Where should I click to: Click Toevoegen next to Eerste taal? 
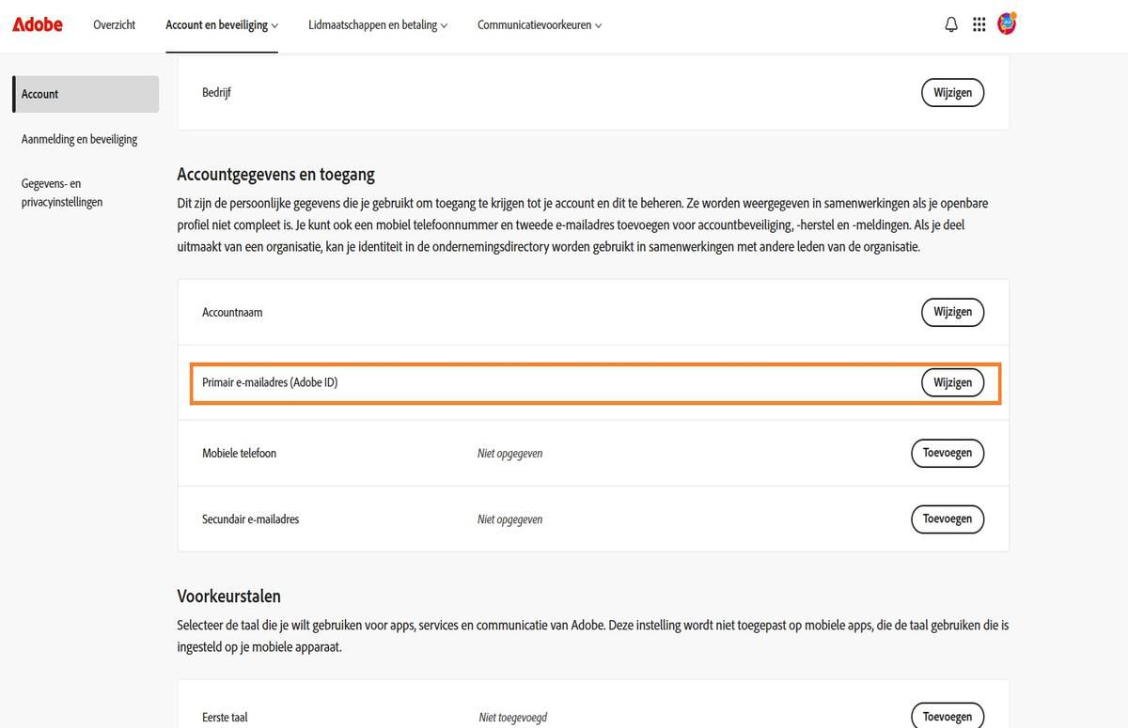click(x=947, y=716)
